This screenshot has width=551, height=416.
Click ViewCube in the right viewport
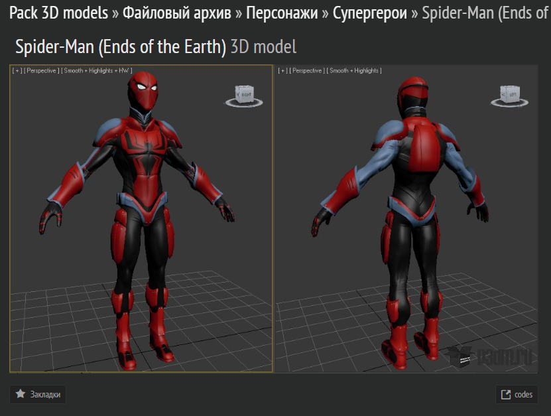point(509,96)
